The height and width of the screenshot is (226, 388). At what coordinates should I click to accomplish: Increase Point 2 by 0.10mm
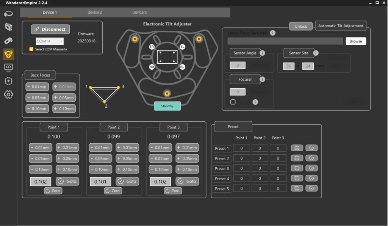[x=127, y=169]
